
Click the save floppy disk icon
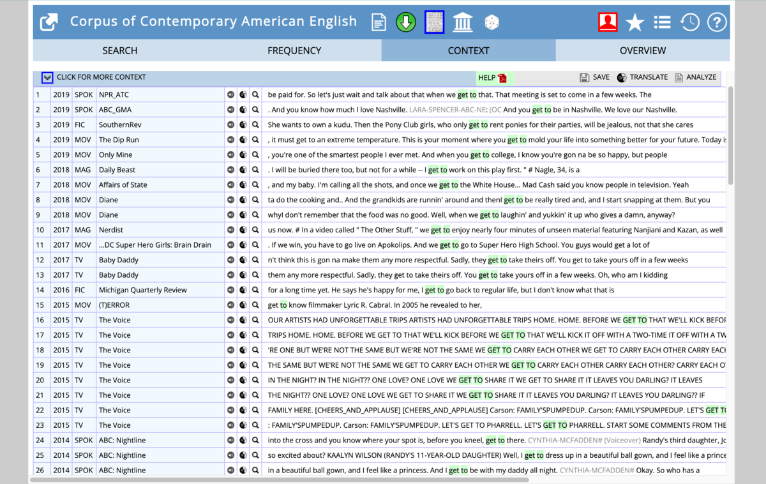click(584, 77)
